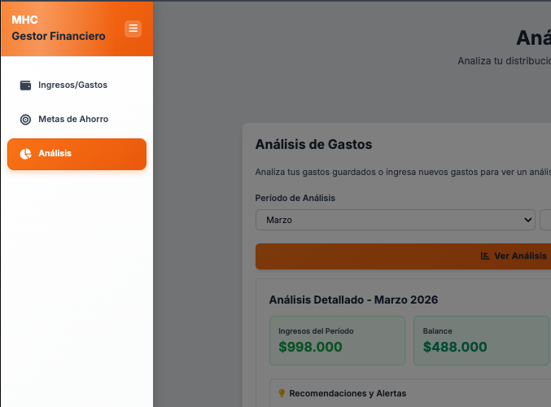Viewport: 551px width, 407px height.
Task: Click the chart icon on Ver Análisis button
Action: coord(485,256)
